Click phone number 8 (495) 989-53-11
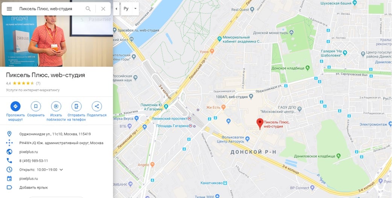The width and height of the screenshot is (392, 198). pyautogui.click(x=33, y=161)
